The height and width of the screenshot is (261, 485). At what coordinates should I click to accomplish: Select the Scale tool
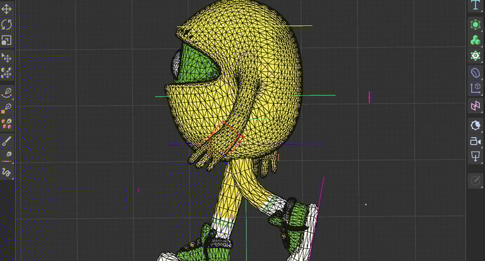6,40
